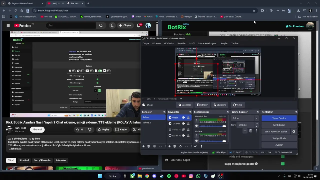Open Masaüstü Ses three-dot options
The height and width of the screenshot is (180, 320).
[197, 121]
